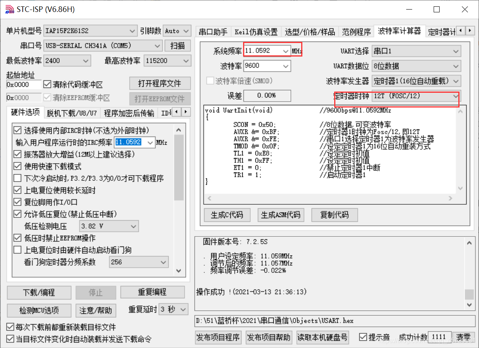Open the 注意/帮助 help dialog
This screenshot has width=479, height=348.
(95, 311)
